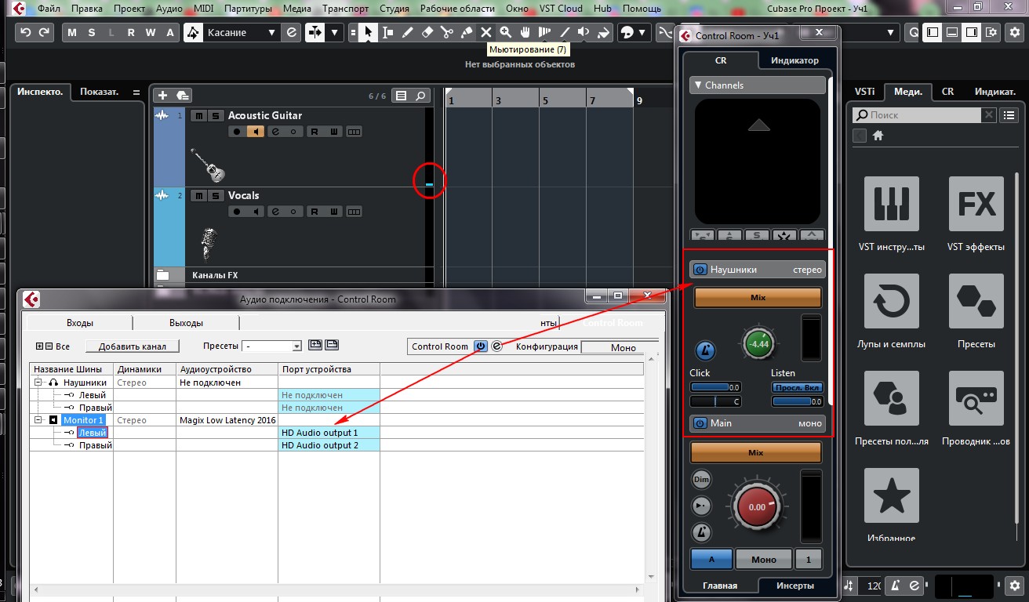Toggle the Наушники channel power button
The height and width of the screenshot is (602, 1029).
pyautogui.click(x=700, y=270)
